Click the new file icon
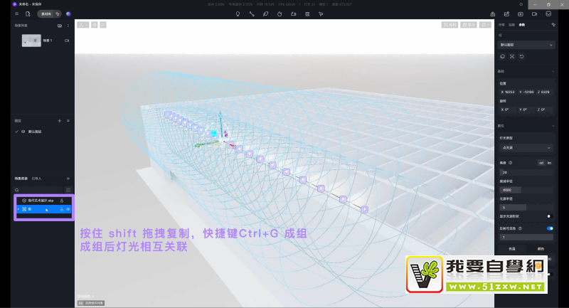This screenshot has width=569, height=308. pos(27,14)
